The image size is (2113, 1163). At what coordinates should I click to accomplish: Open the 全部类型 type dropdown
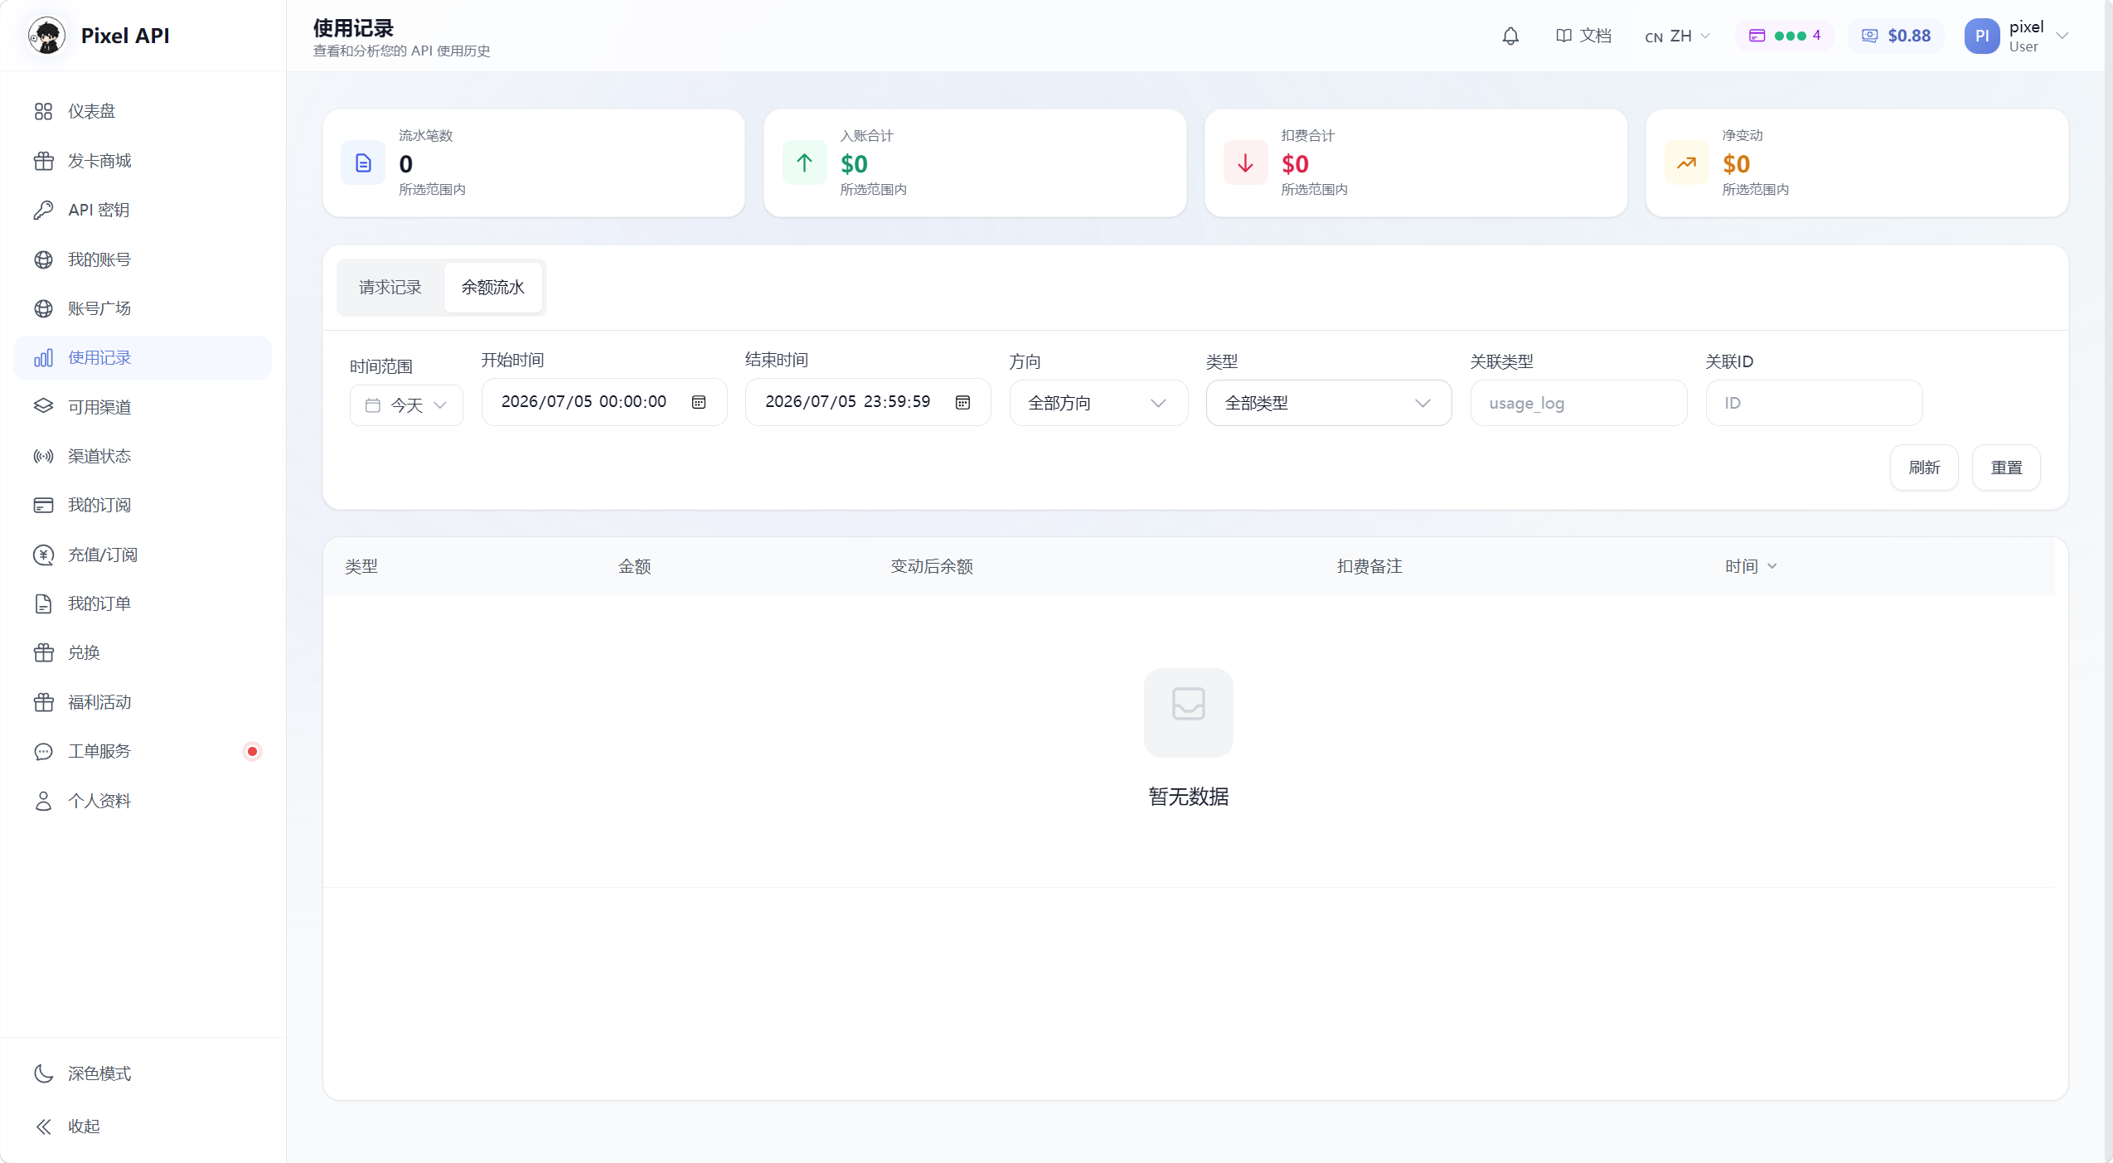(x=1329, y=403)
